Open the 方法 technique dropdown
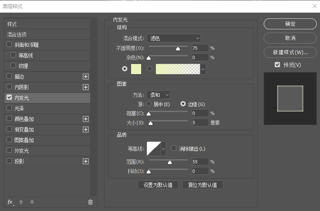The width and height of the screenshot is (320, 211). [159, 95]
